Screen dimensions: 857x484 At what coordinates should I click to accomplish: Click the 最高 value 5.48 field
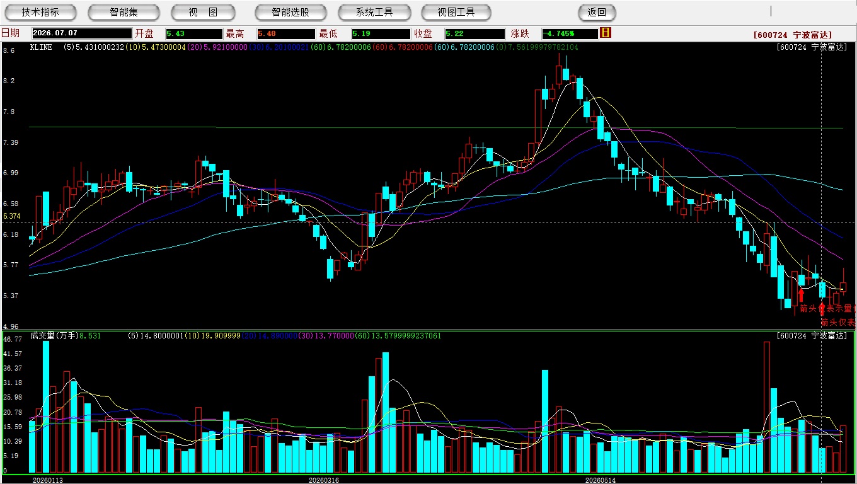[x=285, y=33]
